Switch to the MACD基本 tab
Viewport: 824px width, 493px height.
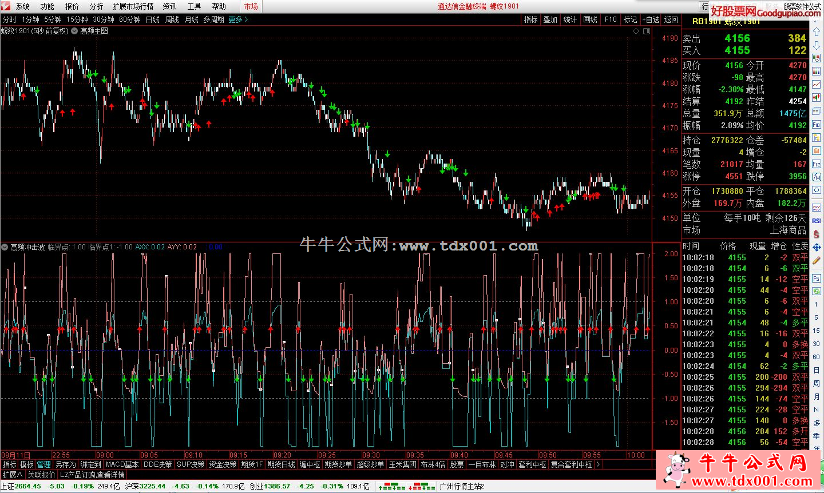pyautogui.click(x=122, y=464)
